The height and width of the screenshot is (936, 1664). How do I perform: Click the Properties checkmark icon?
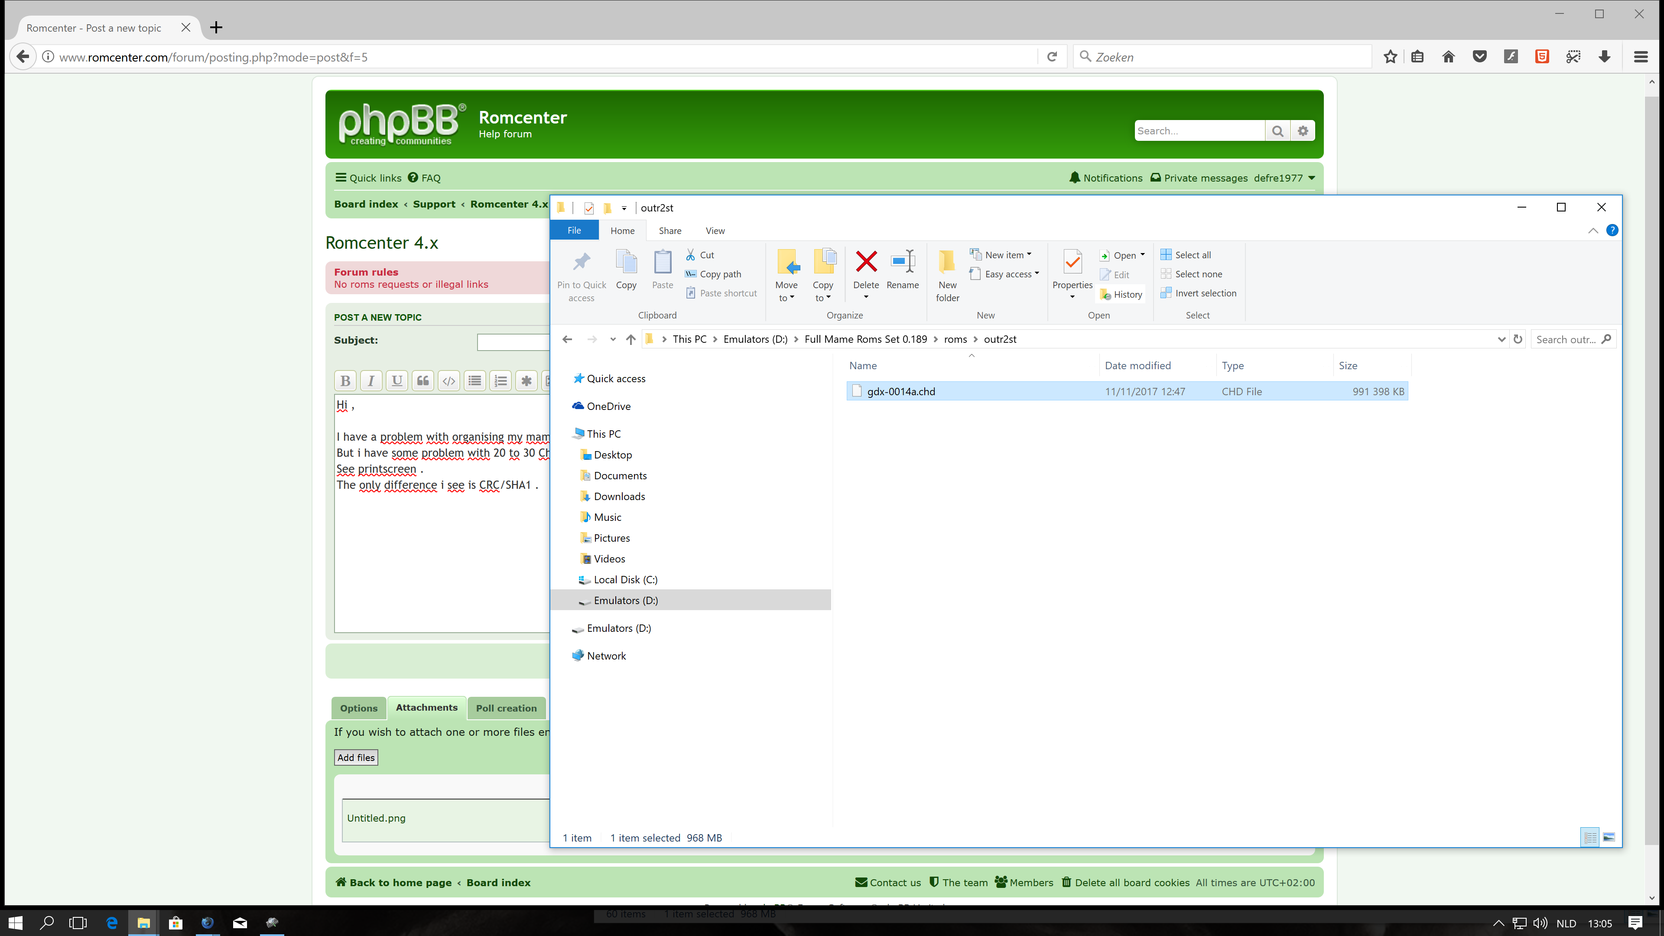(x=1072, y=262)
